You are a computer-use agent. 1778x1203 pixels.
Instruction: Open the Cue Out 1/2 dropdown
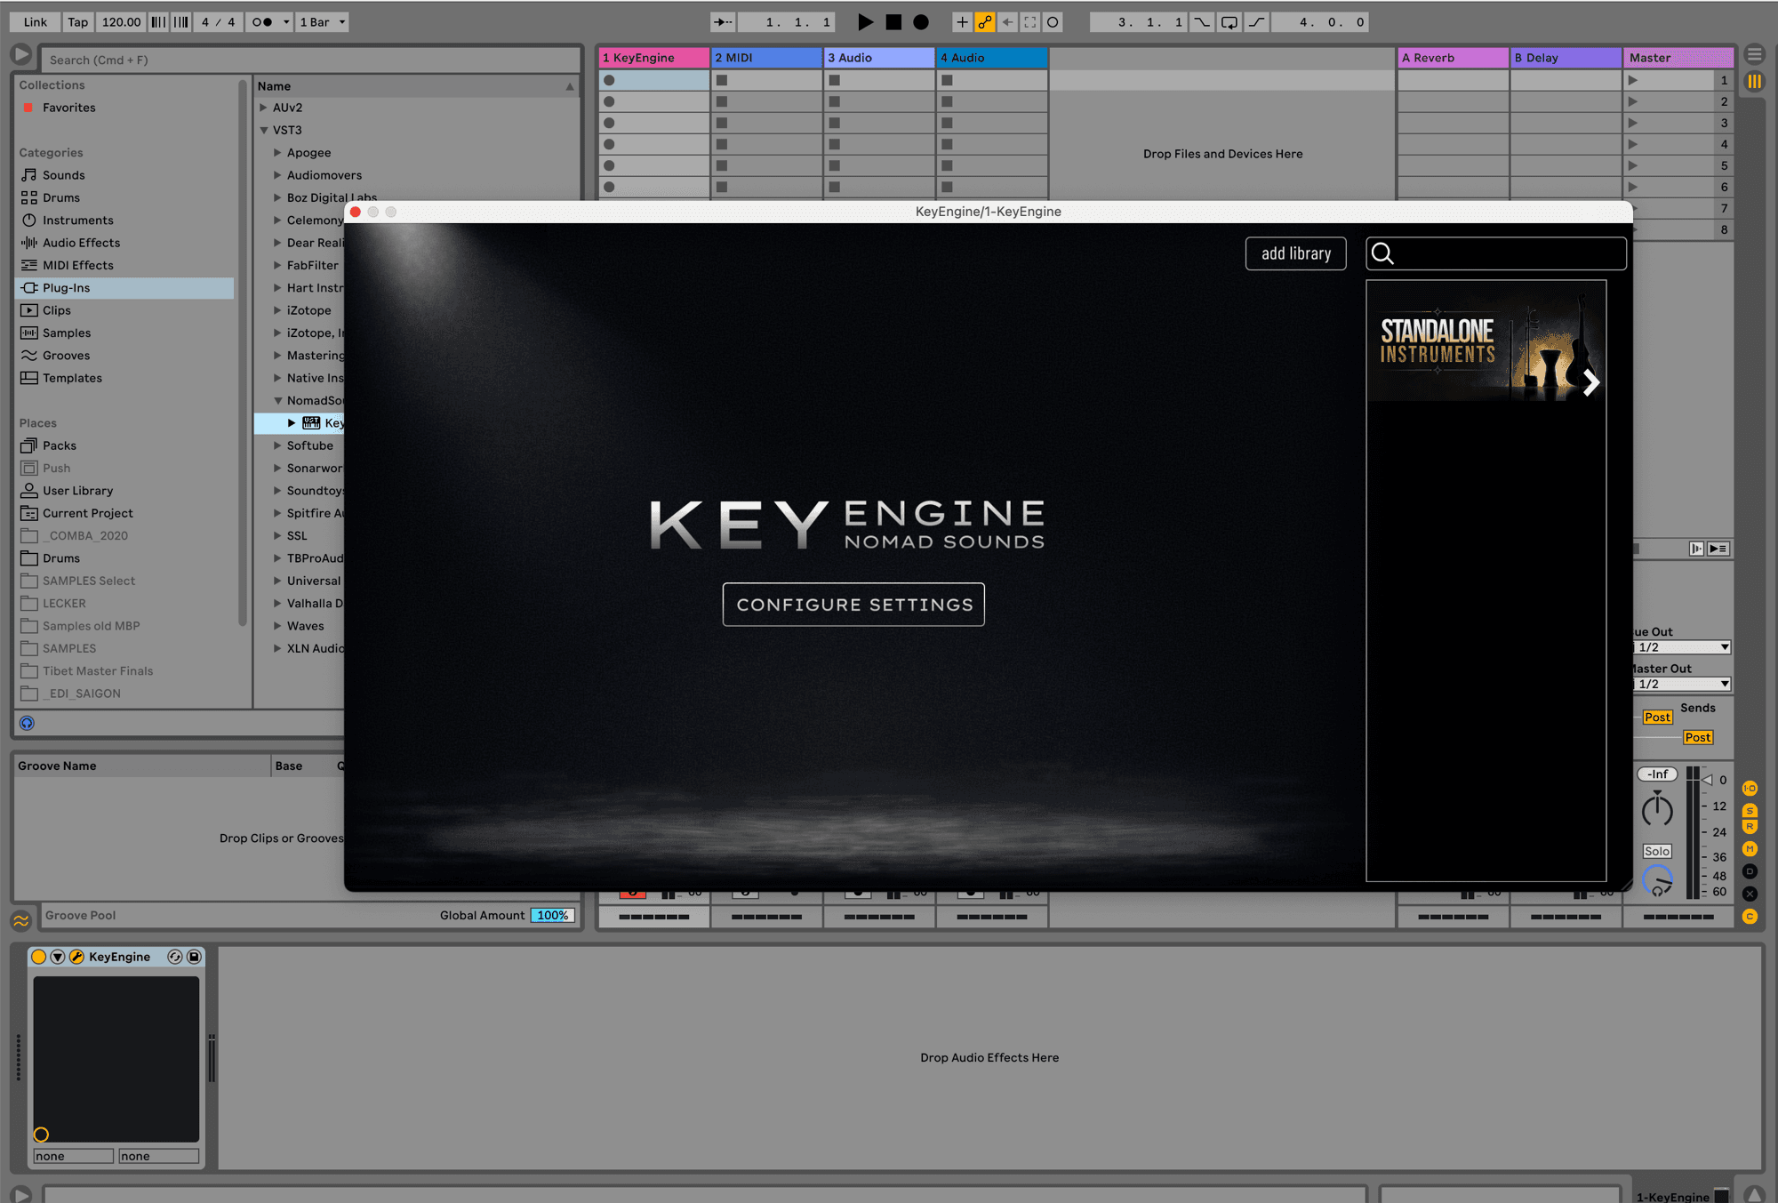(1682, 647)
